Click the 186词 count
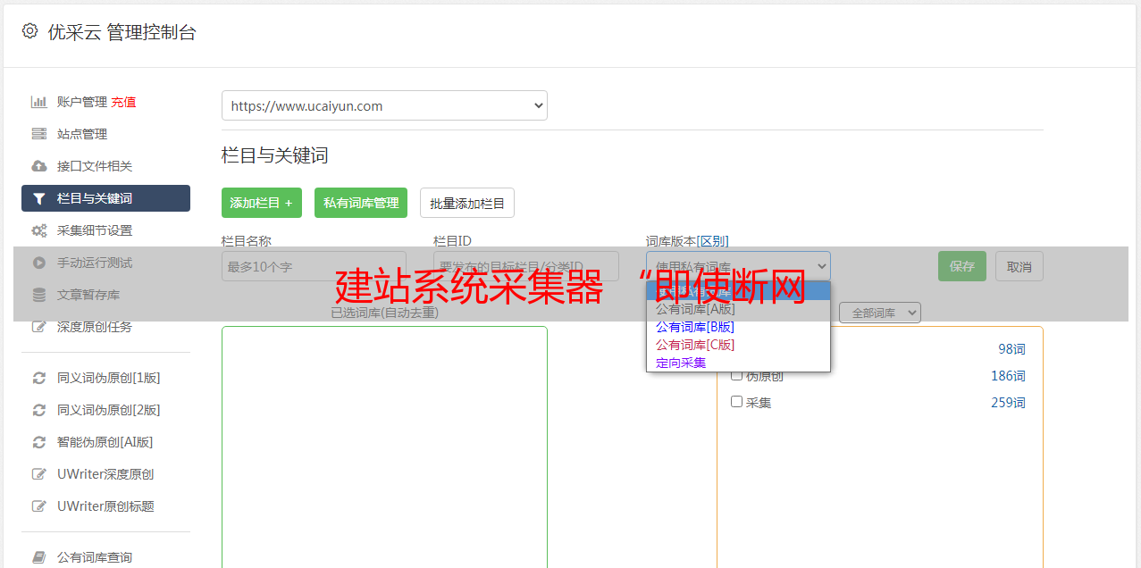This screenshot has height=568, width=1141. tap(1008, 376)
